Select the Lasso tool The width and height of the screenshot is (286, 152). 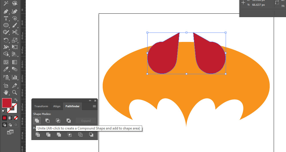15,3
